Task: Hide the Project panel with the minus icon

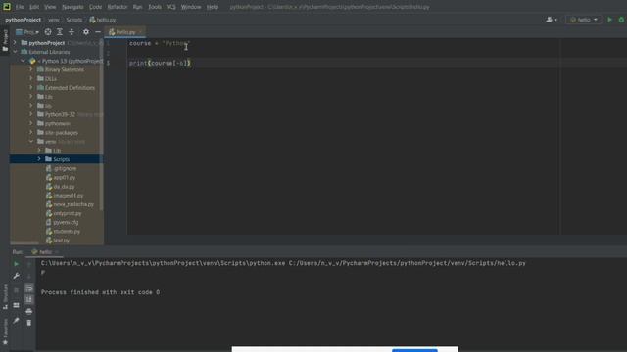Action: click(98, 32)
